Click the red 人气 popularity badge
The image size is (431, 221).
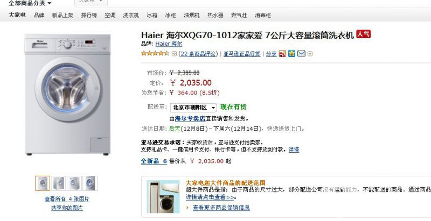pyautogui.click(x=363, y=34)
